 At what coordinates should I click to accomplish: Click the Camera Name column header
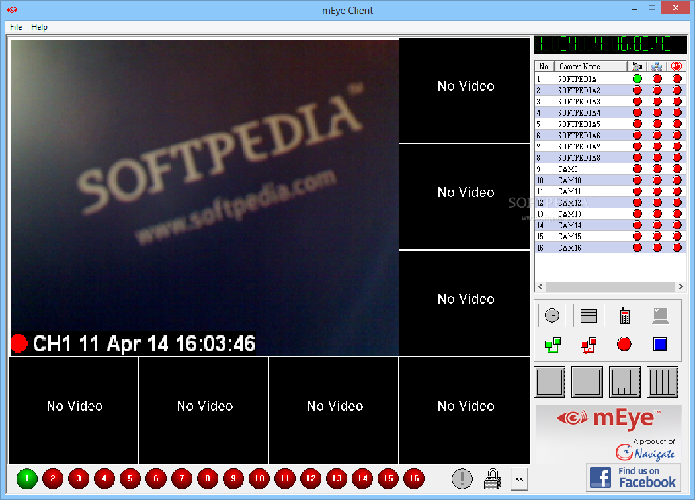(591, 67)
